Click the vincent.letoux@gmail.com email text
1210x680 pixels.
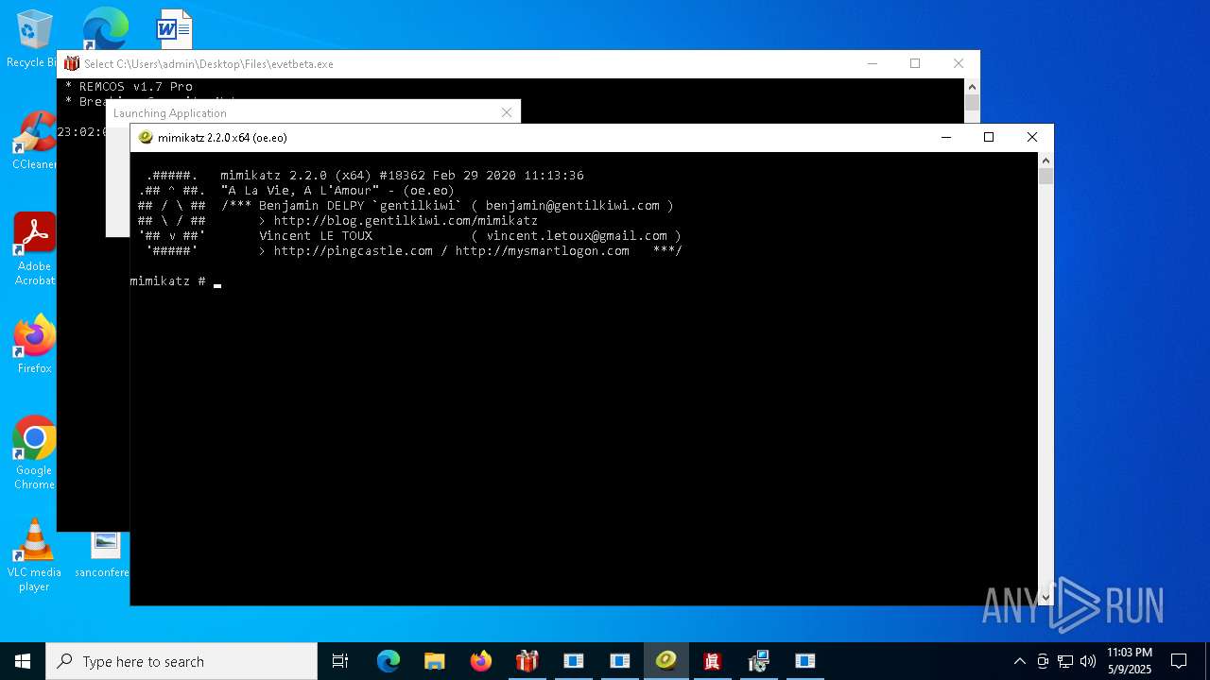click(x=577, y=235)
